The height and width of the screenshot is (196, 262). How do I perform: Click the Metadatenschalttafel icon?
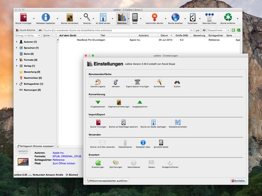coord(178,122)
